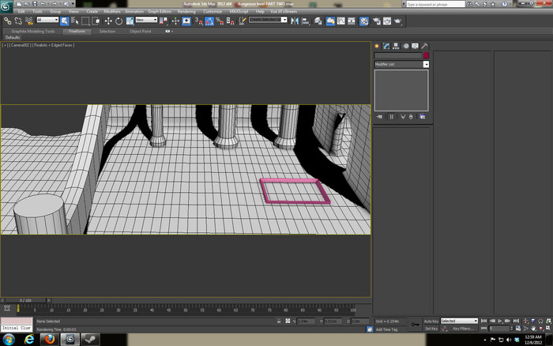
Task: Click the Set Key button
Action: (x=431, y=329)
